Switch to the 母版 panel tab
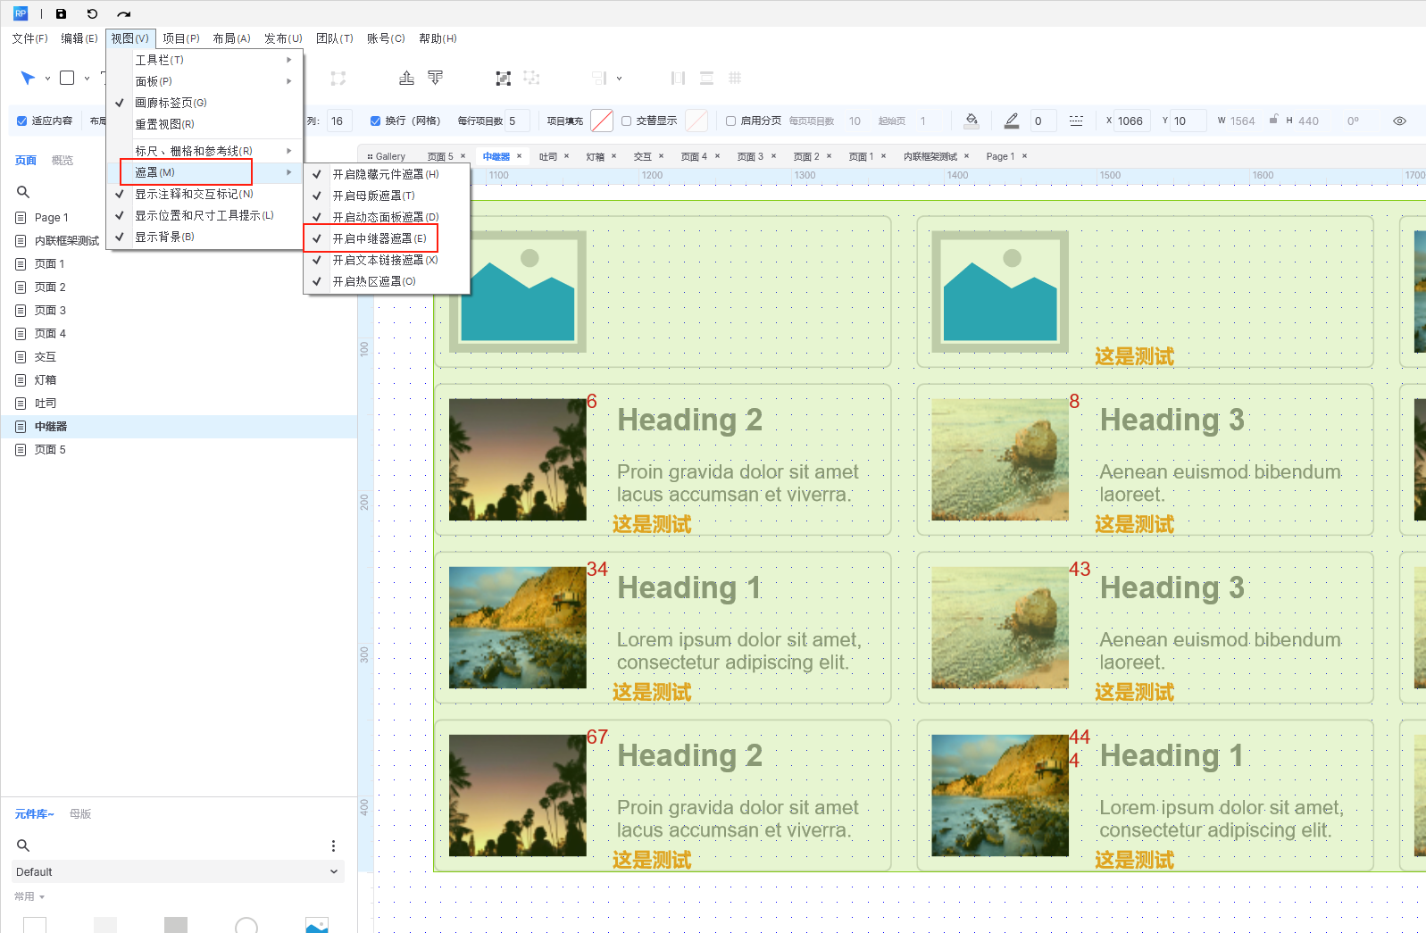This screenshot has height=933, width=1426. point(80,814)
